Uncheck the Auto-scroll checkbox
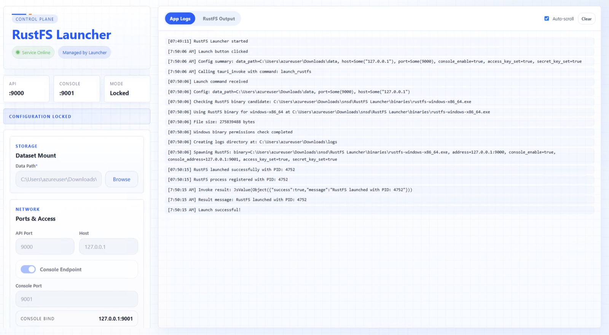 coord(547,19)
